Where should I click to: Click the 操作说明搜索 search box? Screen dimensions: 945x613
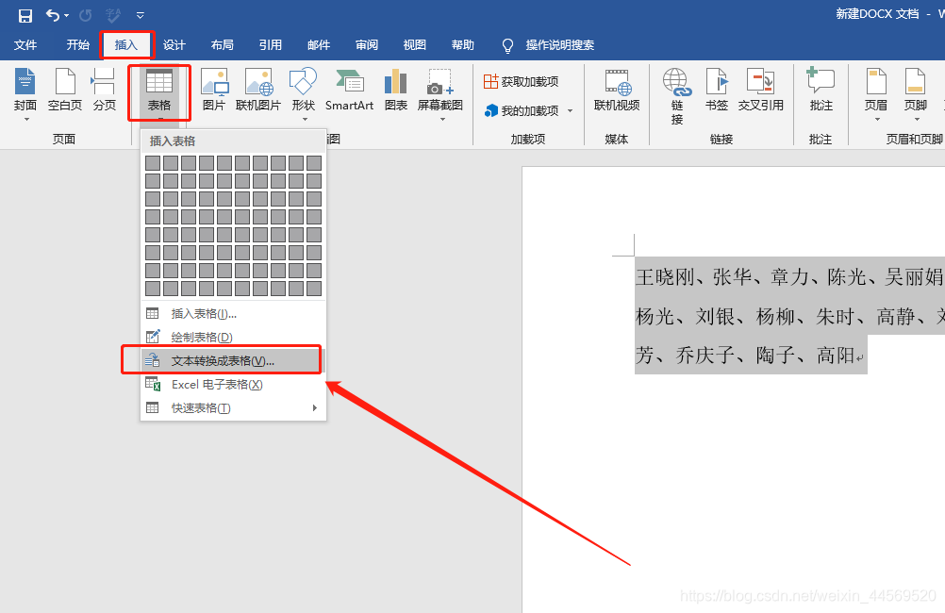click(x=560, y=45)
